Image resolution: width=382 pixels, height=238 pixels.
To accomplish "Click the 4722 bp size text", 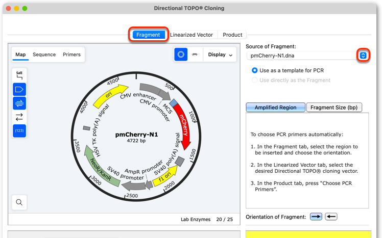I will pyautogui.click(x=136, y=141).
